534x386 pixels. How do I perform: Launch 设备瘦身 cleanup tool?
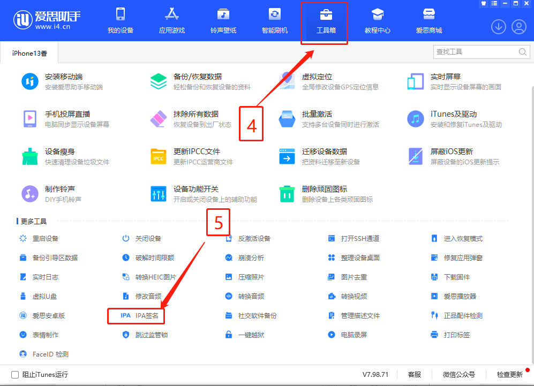tap(30, 156)
